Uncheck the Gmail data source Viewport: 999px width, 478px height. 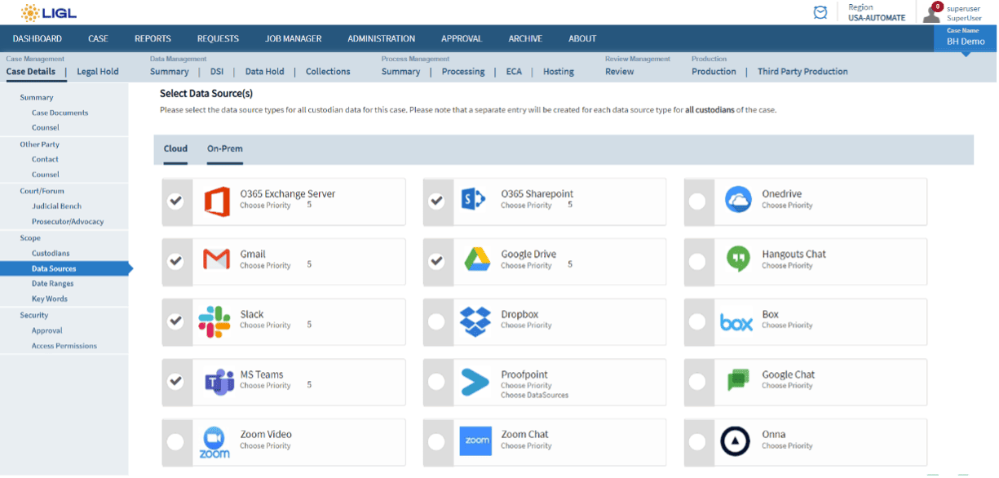click(x=175, y=261)
